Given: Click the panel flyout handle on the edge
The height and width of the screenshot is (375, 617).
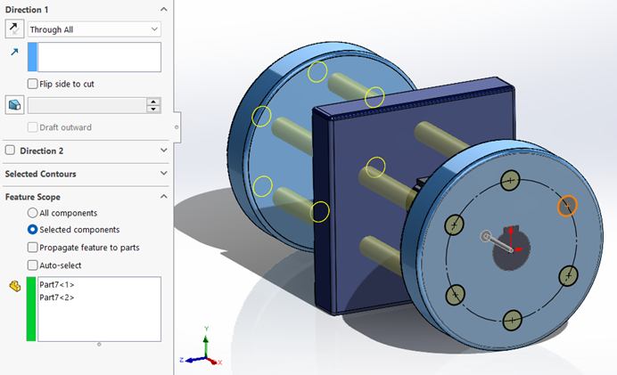Looking at the screenshot, I should (x=176, y=127).
